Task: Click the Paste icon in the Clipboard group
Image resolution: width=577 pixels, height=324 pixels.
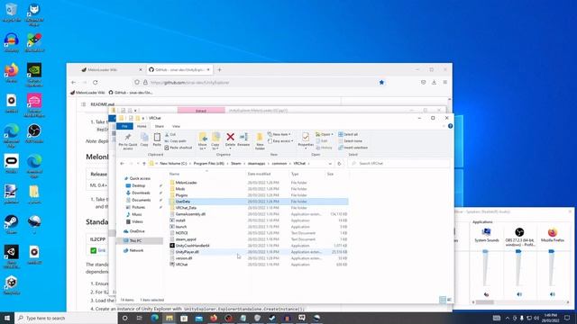Action: click(x=157, y=140)
